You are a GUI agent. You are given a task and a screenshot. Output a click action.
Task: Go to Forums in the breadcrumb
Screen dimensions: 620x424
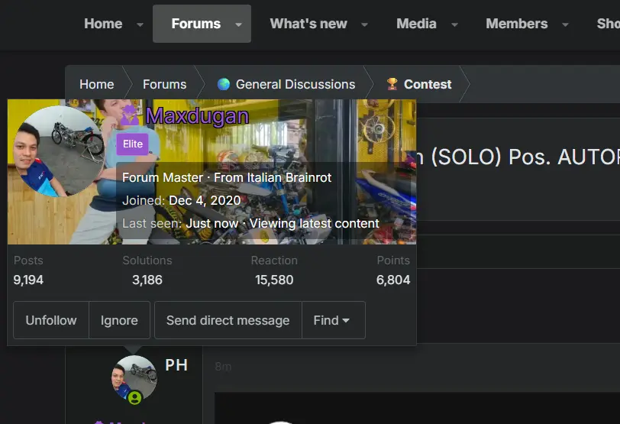tap(164, 84)
